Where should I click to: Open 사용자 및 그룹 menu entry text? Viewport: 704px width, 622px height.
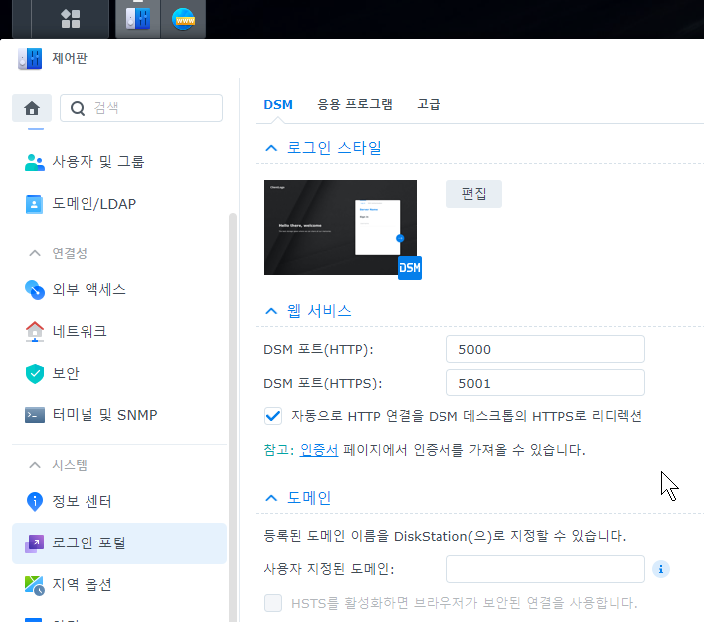(x=98, y=162)
